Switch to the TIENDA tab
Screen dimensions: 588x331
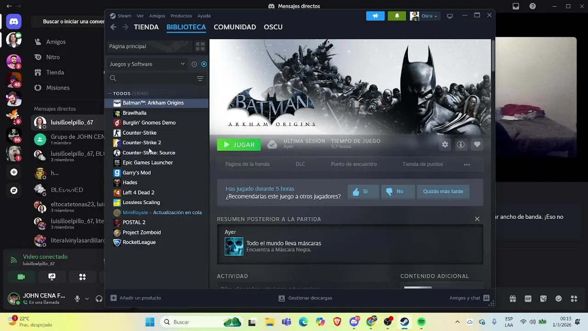(x=146, y=27)
